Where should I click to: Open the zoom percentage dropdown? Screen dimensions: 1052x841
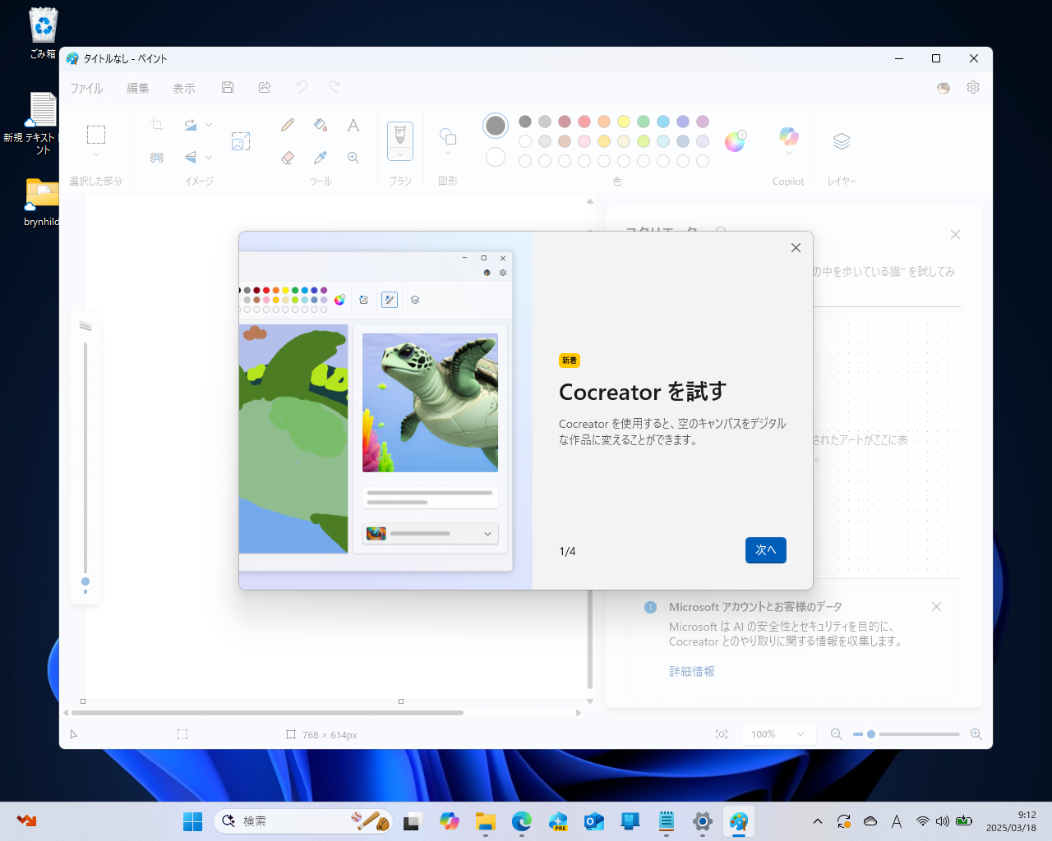point(777,733)
